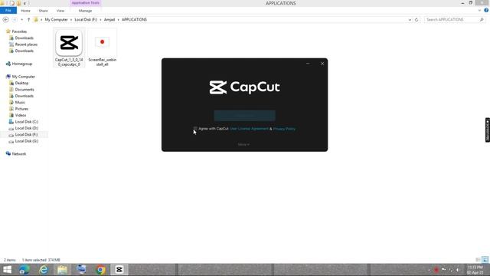Refresh the APPLICATIONS folder
Viewport: 490px width, 276px height.
[416, 20]
